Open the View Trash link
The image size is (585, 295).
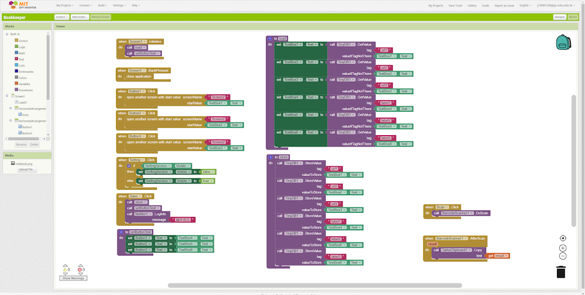pos(455,6)
